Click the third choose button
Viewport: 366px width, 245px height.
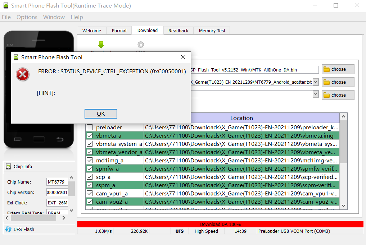pos(338,95)
